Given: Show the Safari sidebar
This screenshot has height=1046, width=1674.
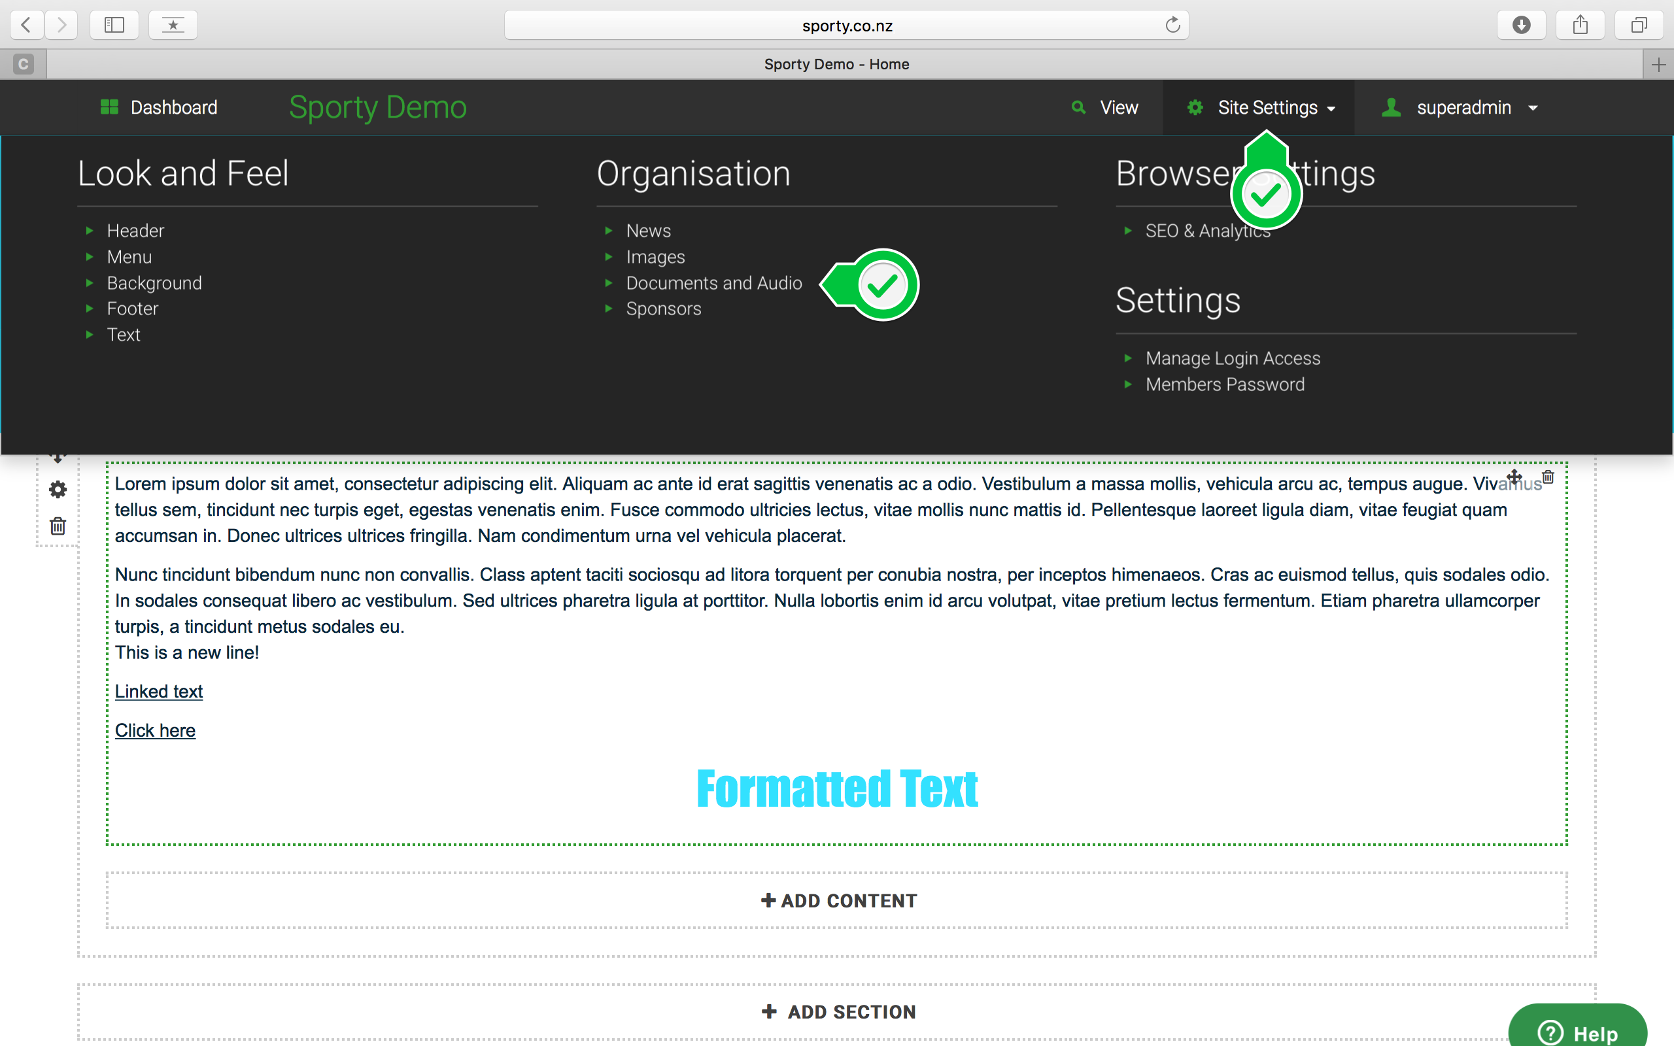Looking at the screenshot, I should (x=114, y=25).
